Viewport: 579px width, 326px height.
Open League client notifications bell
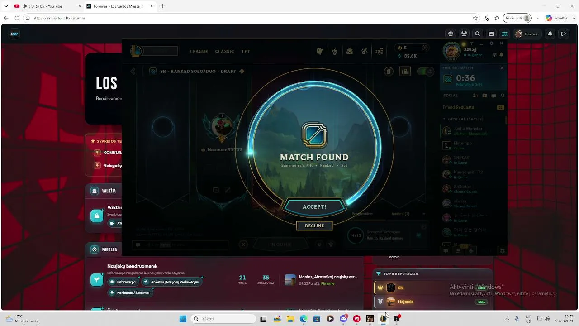pyautogui.click(x=501, y=55)
